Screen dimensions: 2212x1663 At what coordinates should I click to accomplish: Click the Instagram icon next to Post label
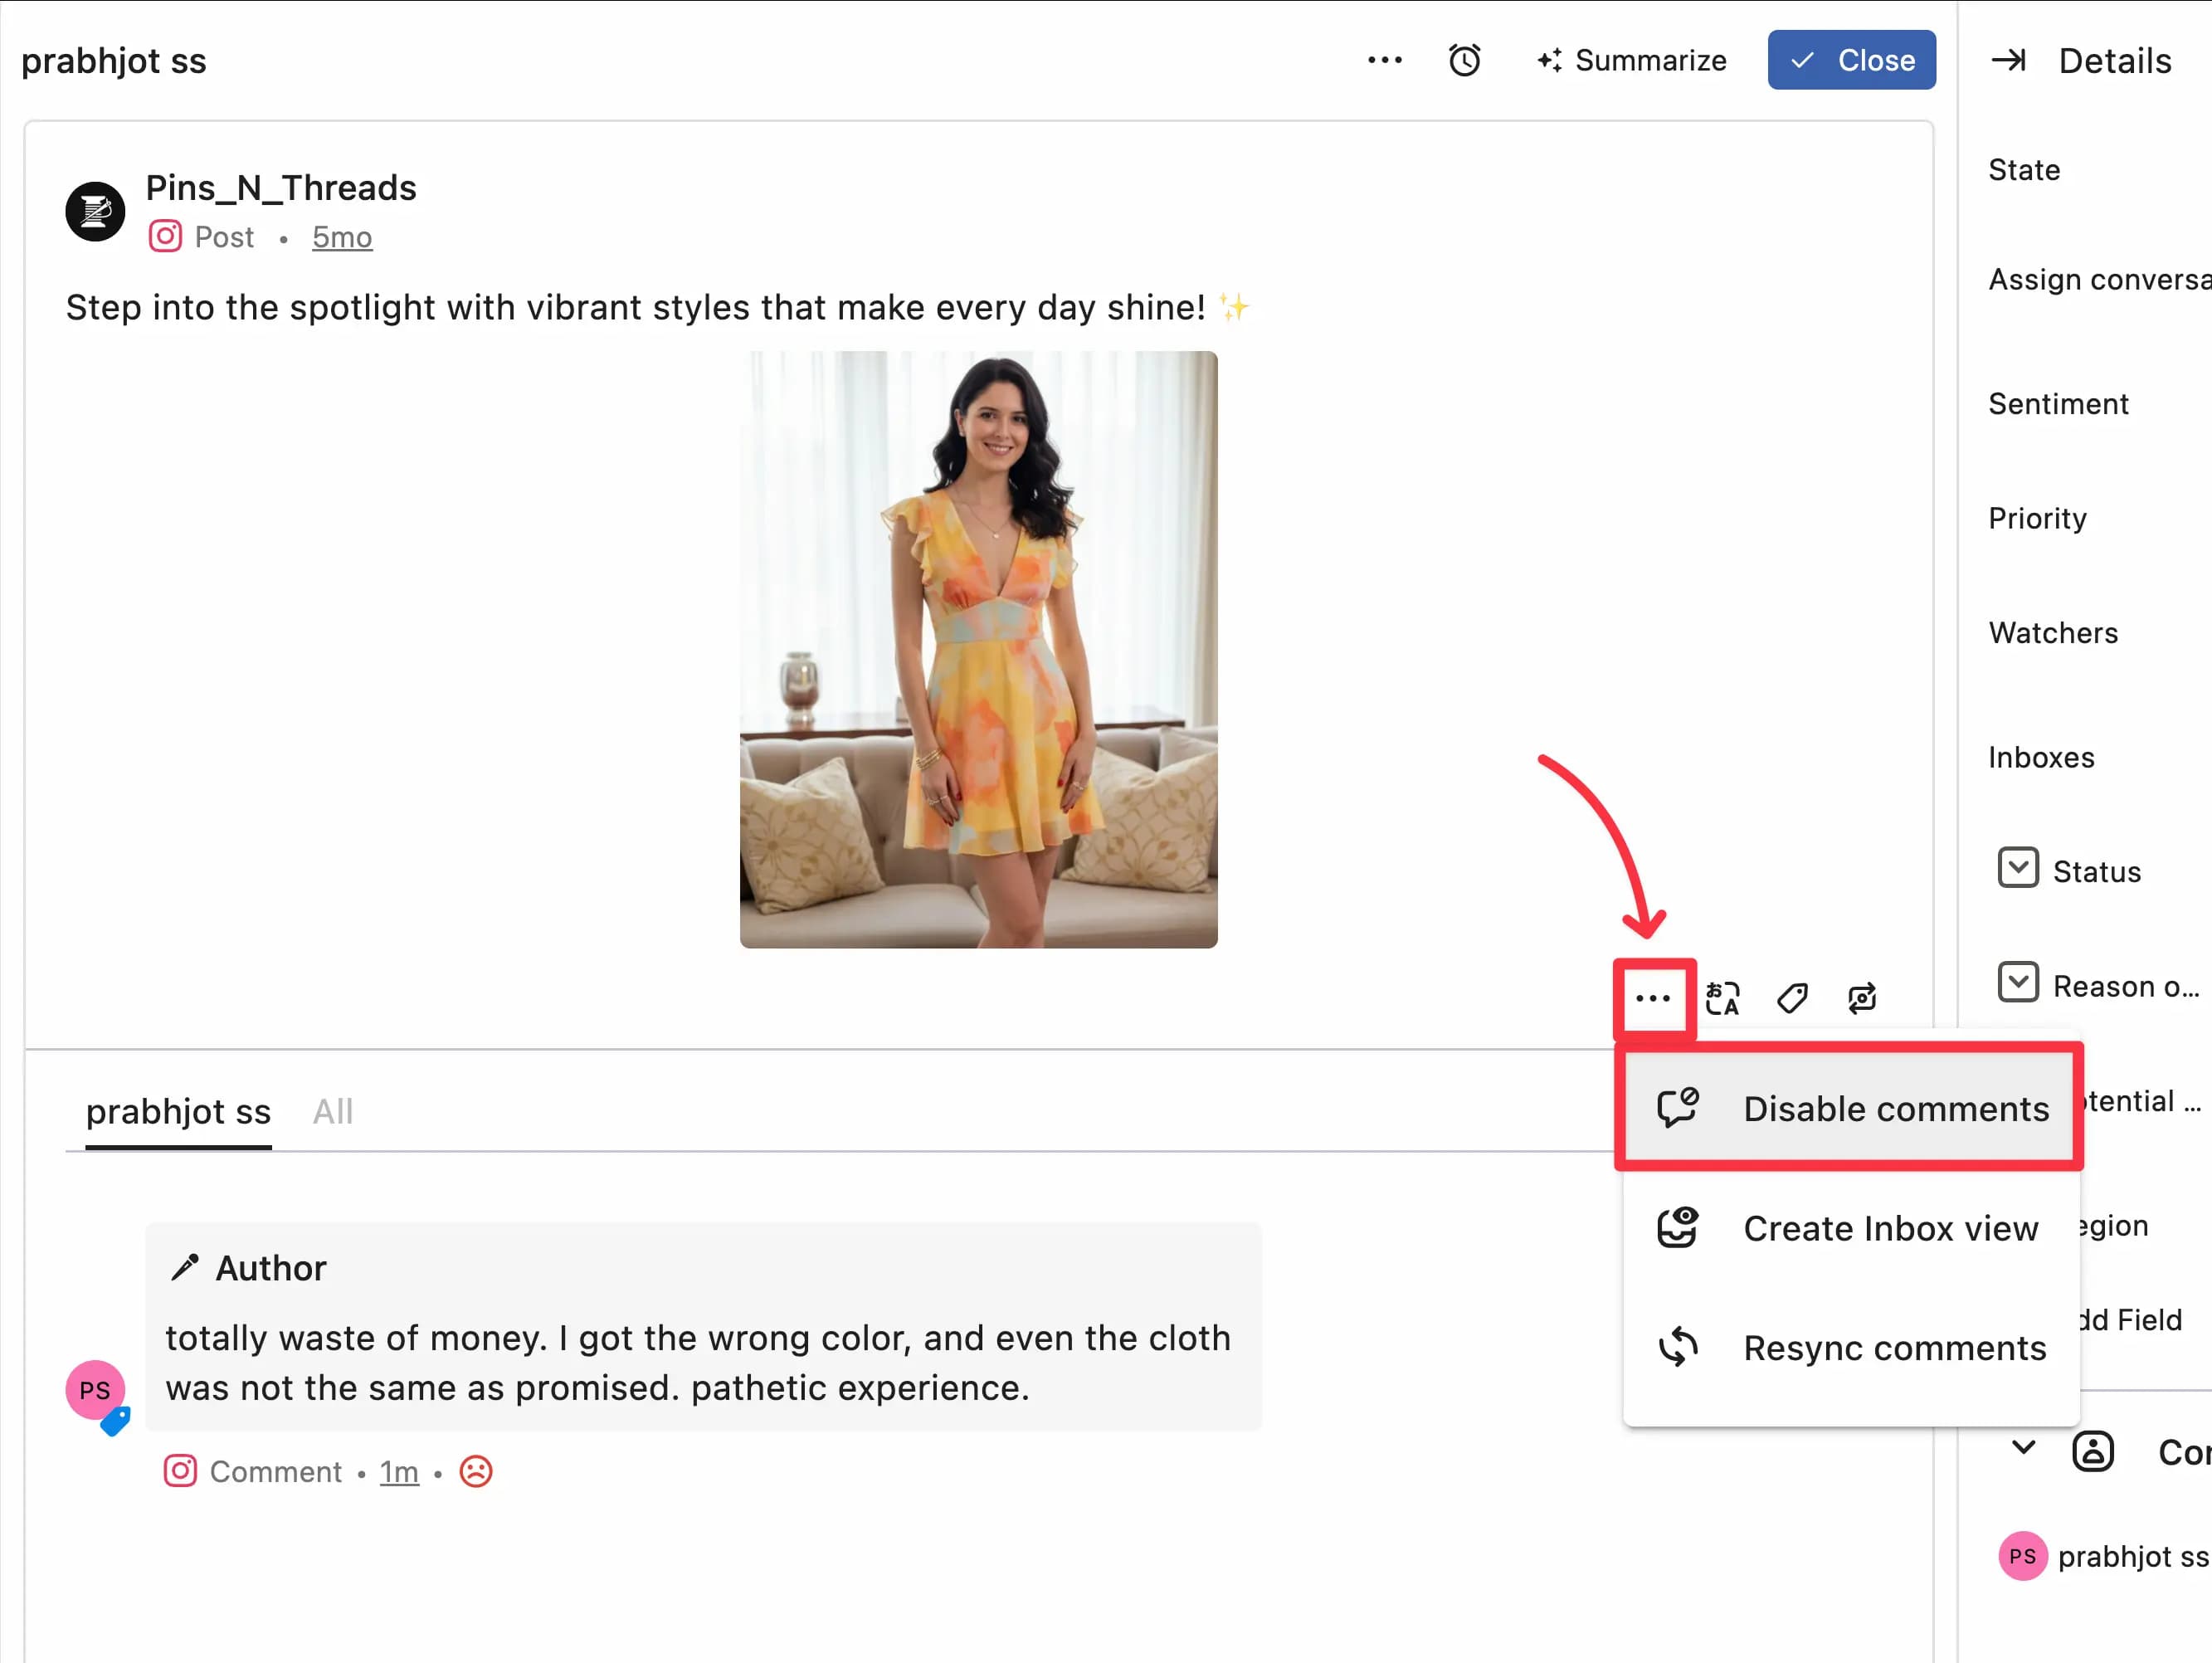tap(165, 237)
